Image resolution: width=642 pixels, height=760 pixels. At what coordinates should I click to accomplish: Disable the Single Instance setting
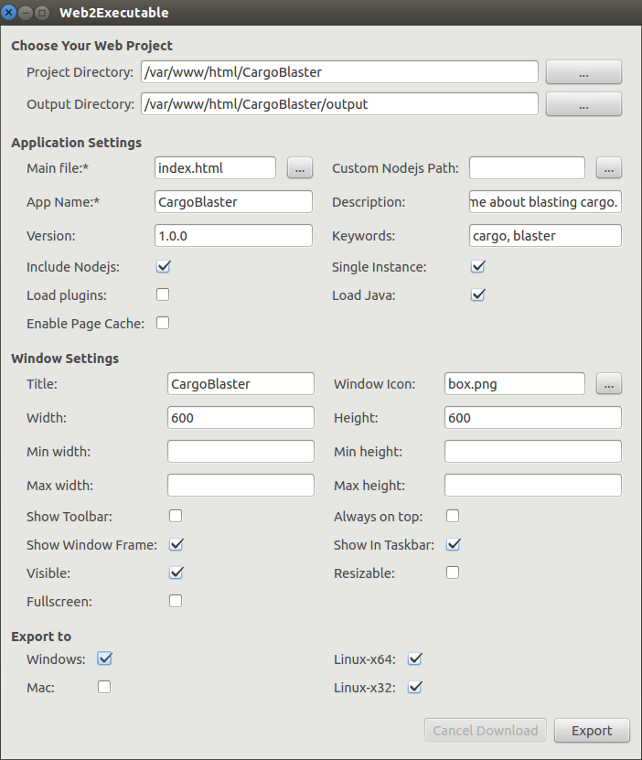coord(477,265)
